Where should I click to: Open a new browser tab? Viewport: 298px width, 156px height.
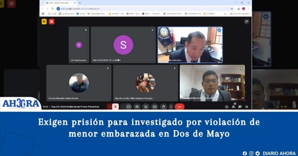tap(80, 3)
